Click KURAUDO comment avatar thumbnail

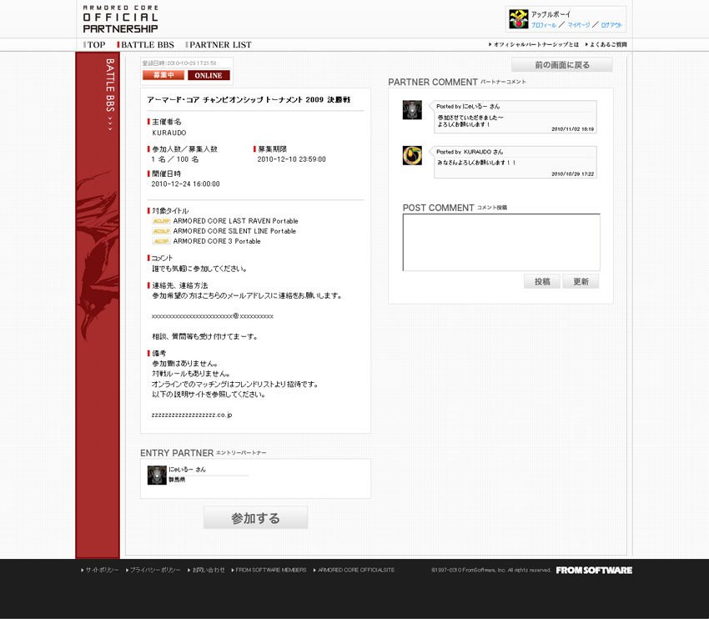point(412,155)
